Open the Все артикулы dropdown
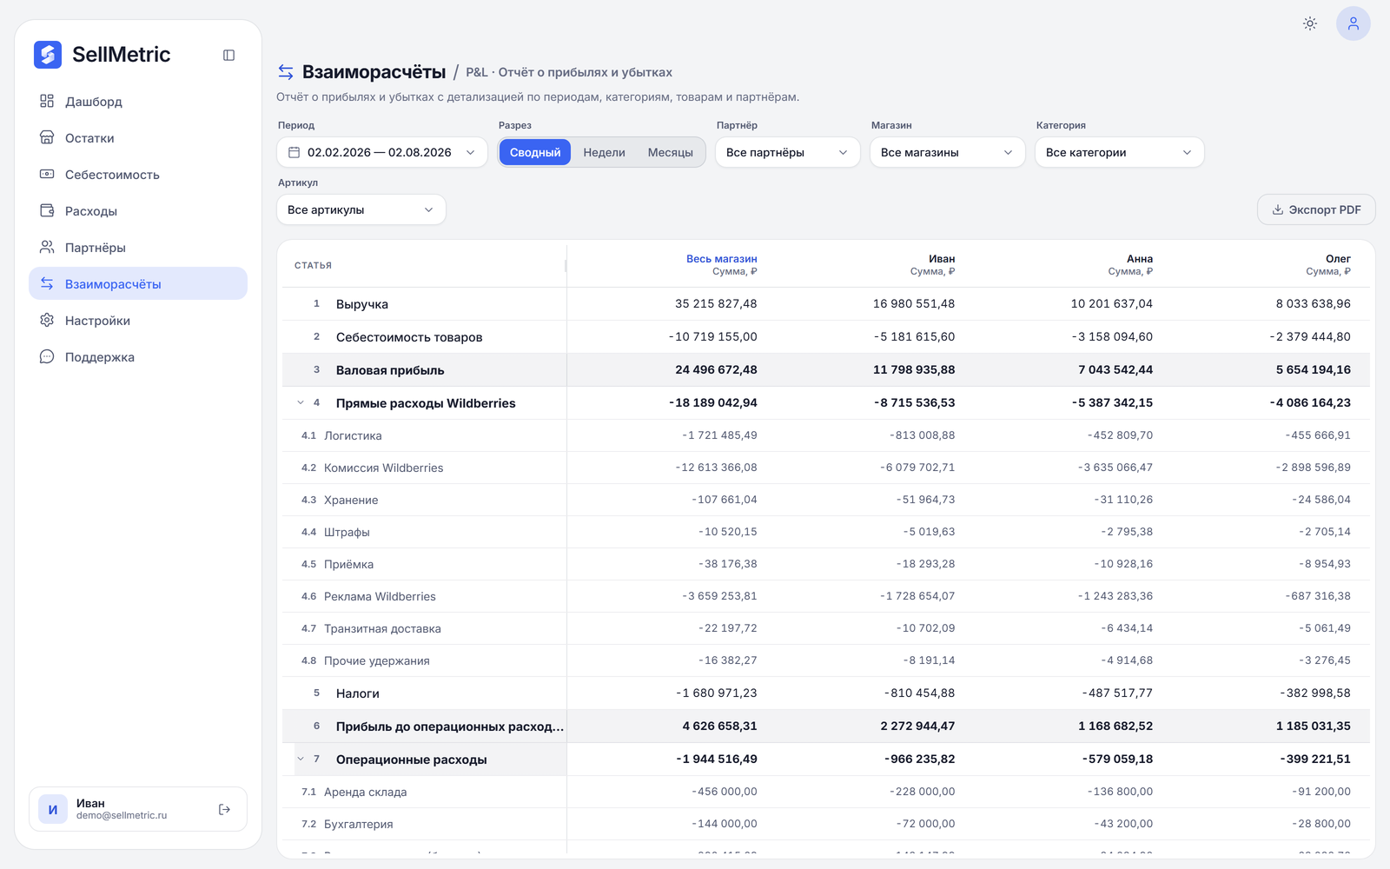 coord(361,209)
